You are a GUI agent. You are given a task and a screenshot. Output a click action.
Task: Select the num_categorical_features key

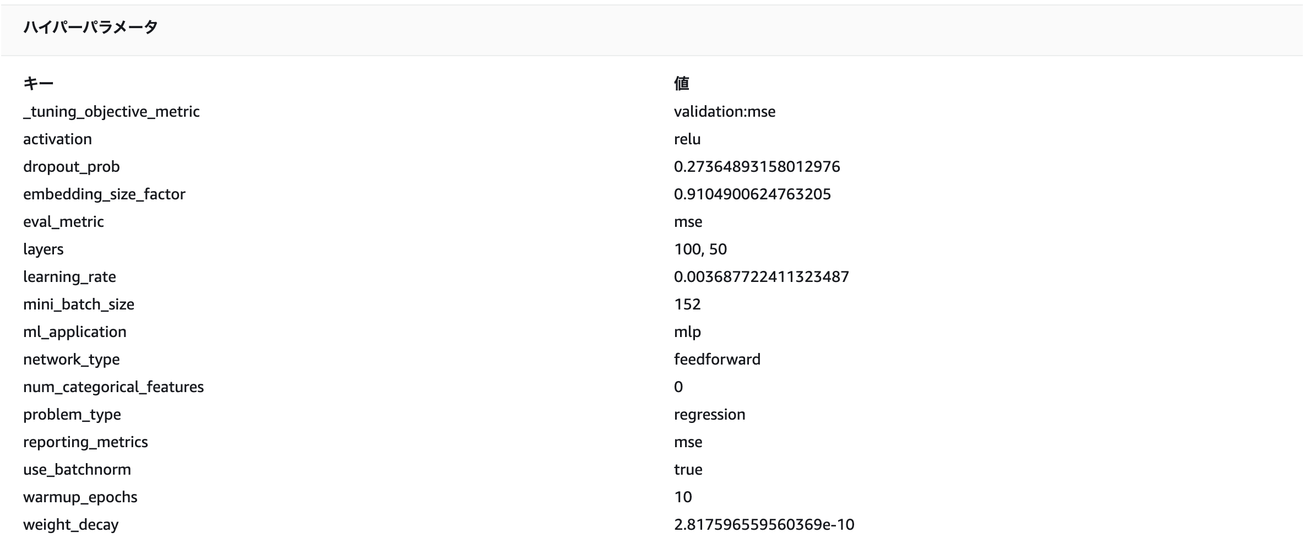(x=113, y=387)
